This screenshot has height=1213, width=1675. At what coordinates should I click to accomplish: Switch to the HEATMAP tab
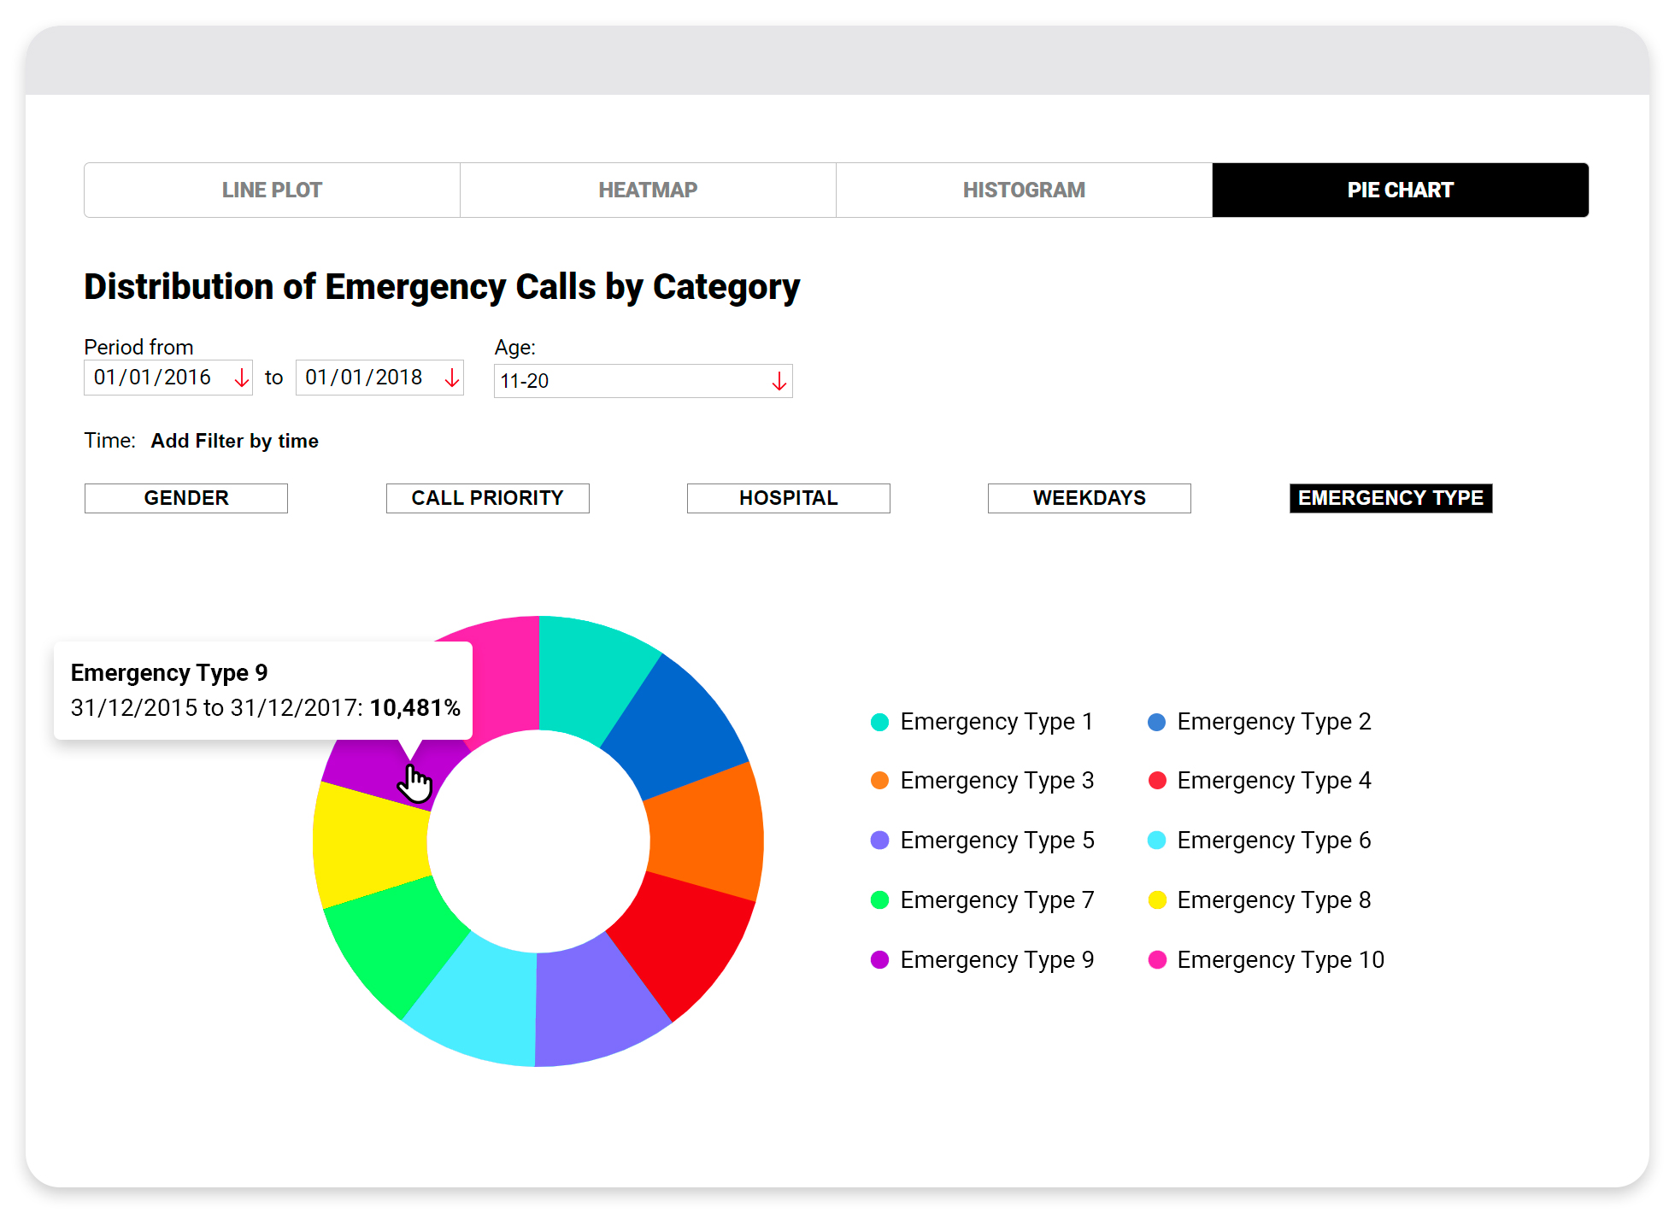[648, 190]
